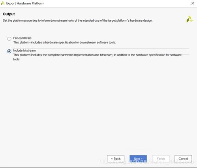Click the blank area of the dialog body
This screenshot has width=197, height=168.
point(98,105)
